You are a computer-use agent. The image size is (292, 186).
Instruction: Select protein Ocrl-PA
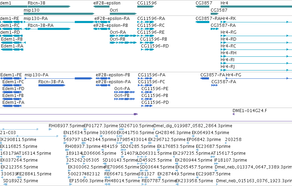122,89
